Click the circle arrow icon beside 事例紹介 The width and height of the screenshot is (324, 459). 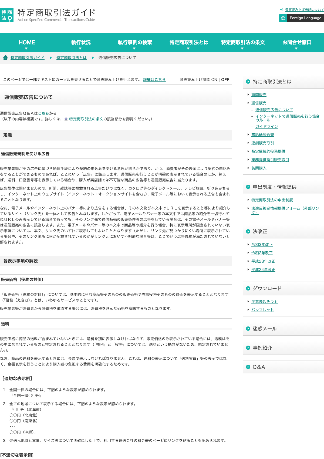click(x=248, y=348)
